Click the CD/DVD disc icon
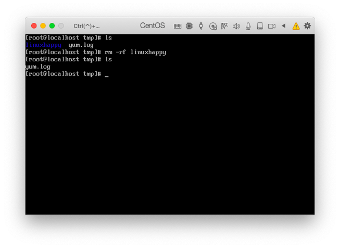This screenshot has height=248, width=340. [213, 26]
